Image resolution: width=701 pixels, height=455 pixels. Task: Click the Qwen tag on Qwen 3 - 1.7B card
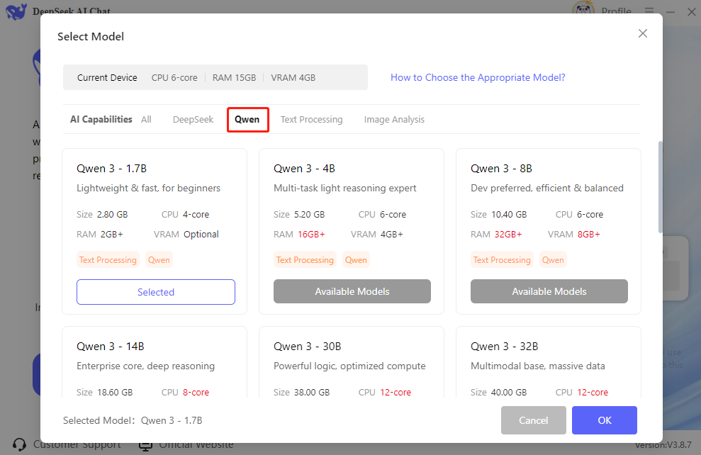coord(159,259)
